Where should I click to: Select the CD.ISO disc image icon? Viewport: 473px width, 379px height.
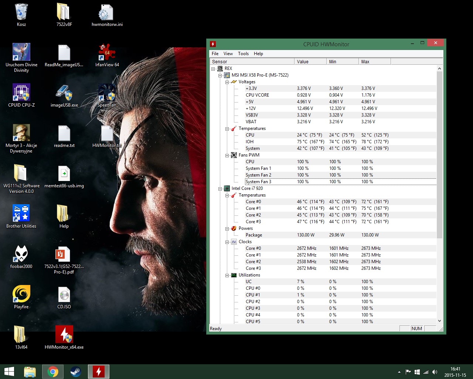pos(64,294)
